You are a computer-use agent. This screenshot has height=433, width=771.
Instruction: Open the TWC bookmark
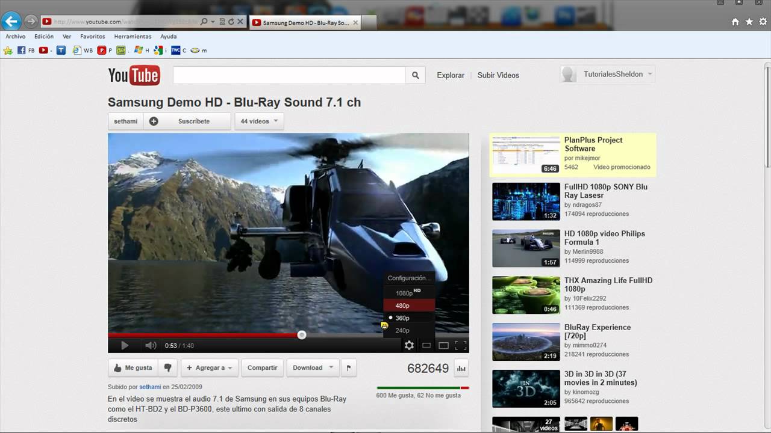[179, 51]
